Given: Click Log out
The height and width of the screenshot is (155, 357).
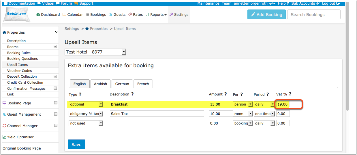Looking at the screenshot, I should point(331,3).
